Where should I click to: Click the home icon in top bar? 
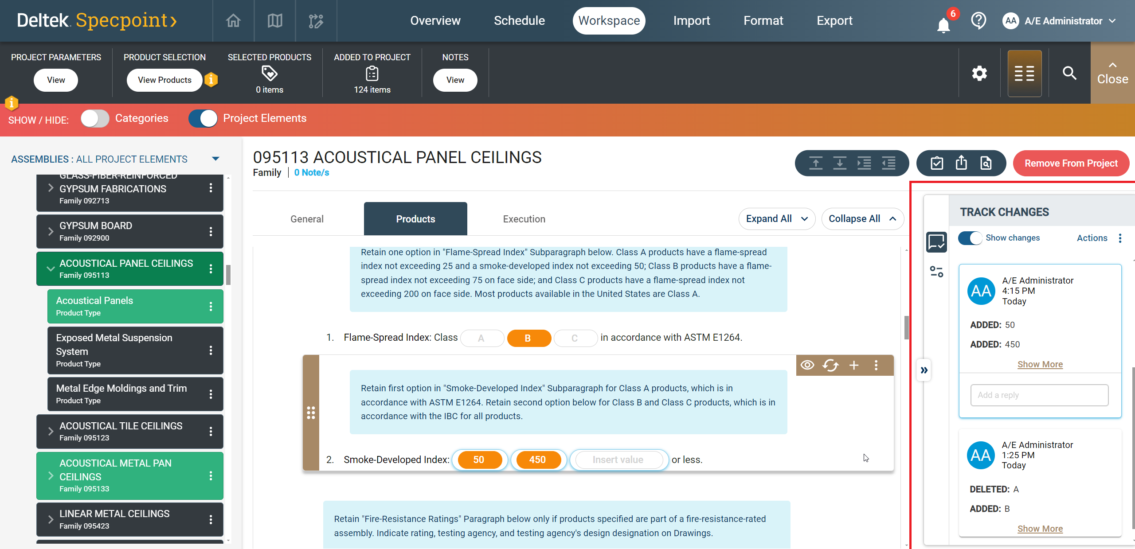point(233,21)
